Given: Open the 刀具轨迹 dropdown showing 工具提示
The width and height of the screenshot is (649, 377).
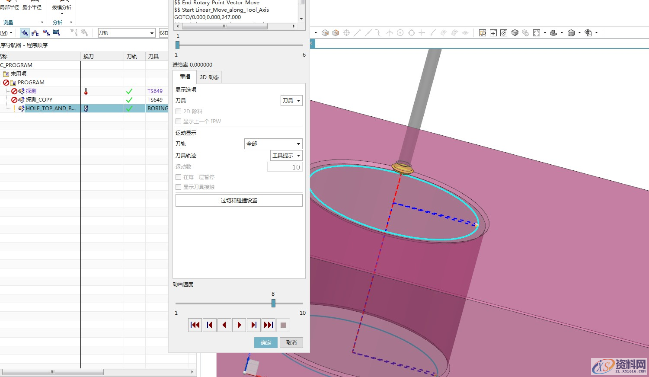Looking at the screenshot, I should point(286,156).
